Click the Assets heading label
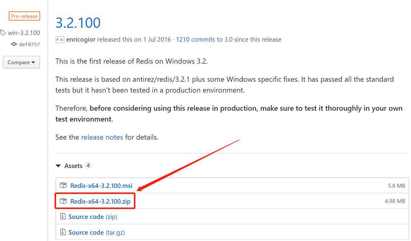 point(73,166)
